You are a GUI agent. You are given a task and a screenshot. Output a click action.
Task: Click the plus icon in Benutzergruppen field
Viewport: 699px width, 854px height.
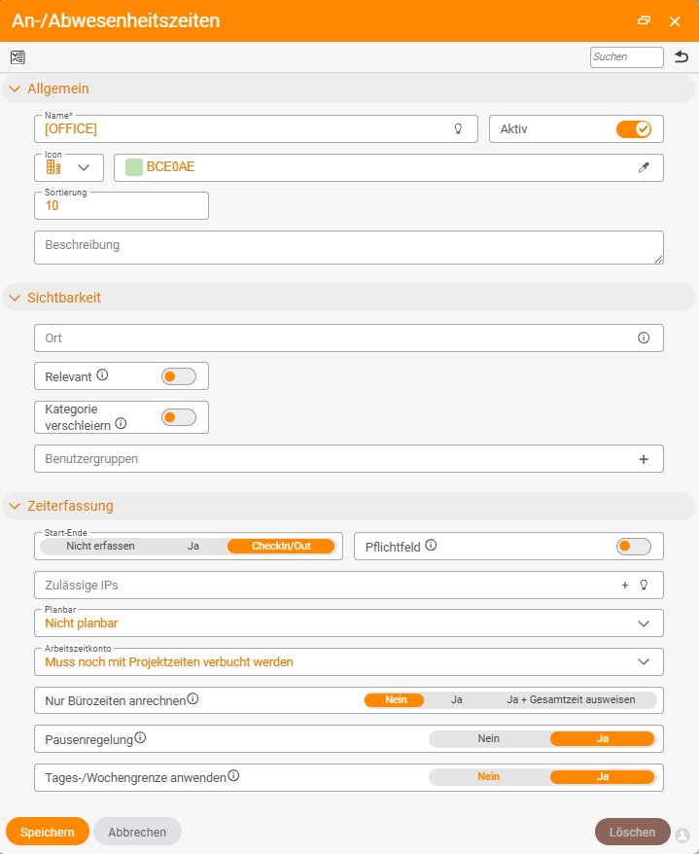click(644, 459)
